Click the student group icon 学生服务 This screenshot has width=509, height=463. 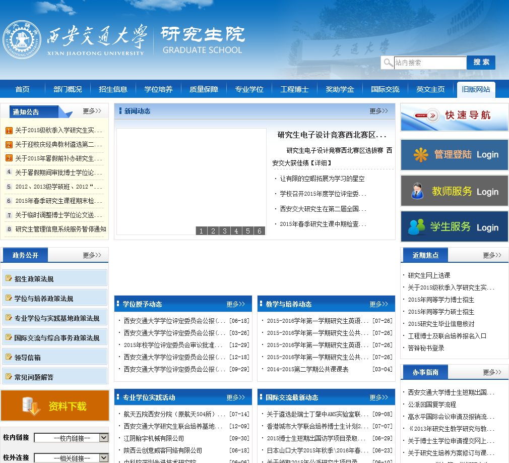click(416, 227)
